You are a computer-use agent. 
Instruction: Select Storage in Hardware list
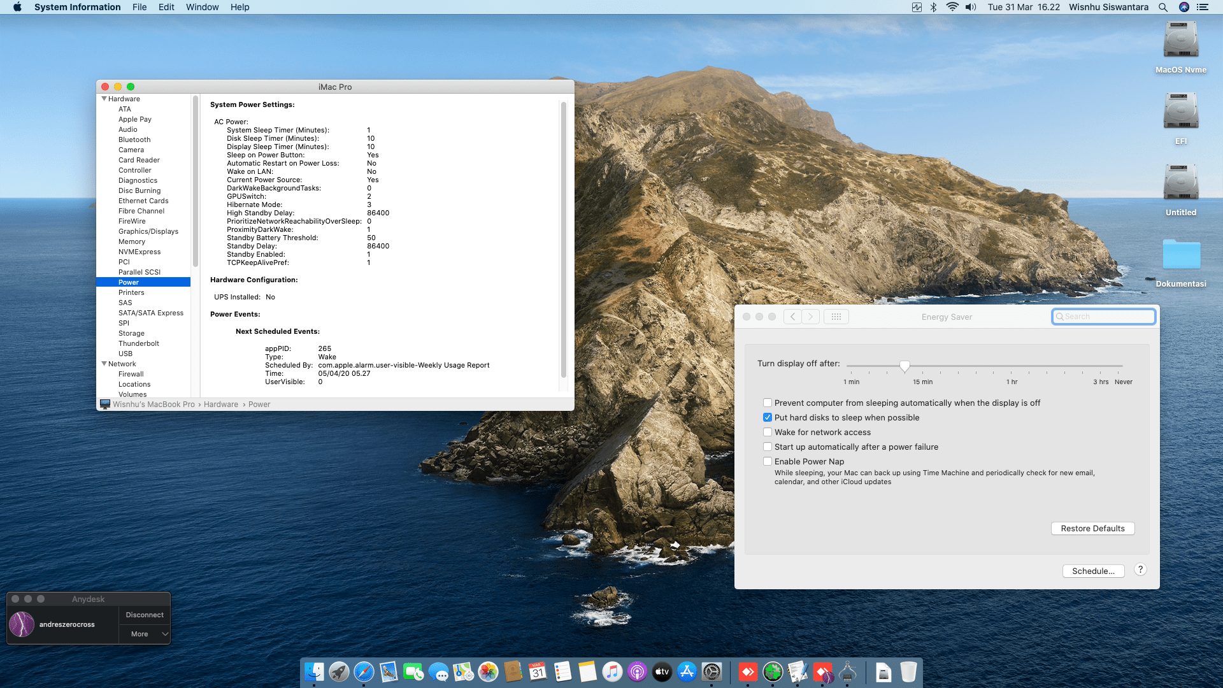coord(131,333)
